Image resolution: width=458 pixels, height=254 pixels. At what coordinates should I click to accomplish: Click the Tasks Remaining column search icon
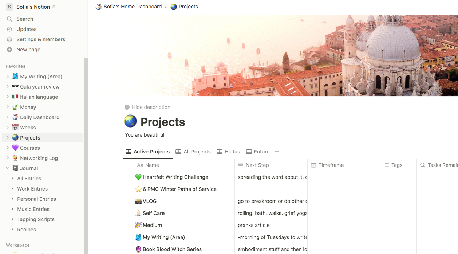pyautogui.click(x=423, y=165)
